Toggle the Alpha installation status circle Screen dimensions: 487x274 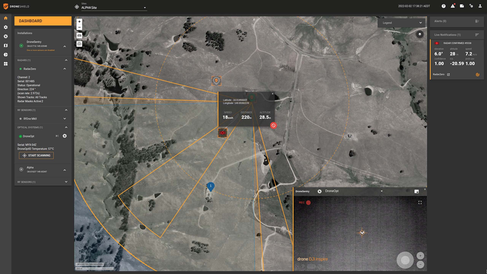[x=21, y=169]
